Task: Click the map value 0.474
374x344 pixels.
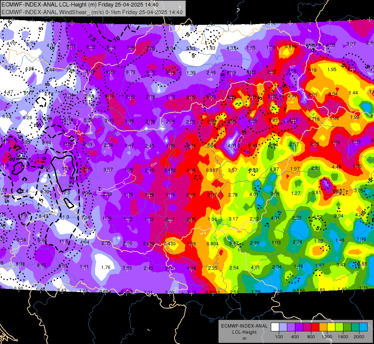Action: pyautogui.click(x=149, y=244)
